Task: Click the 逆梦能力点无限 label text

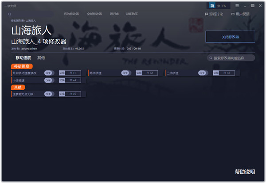Action: tap(23, 94)
